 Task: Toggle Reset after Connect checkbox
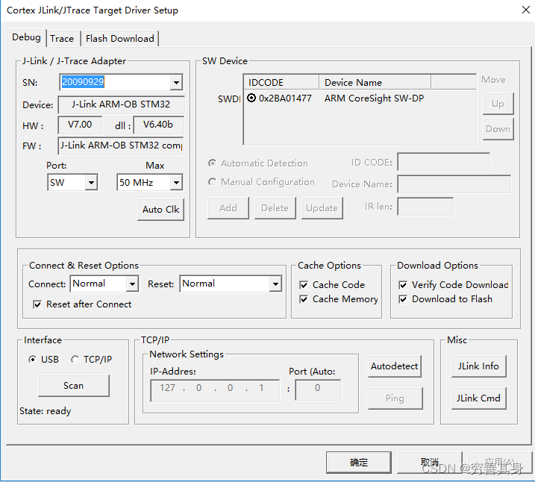click(37, 304)
